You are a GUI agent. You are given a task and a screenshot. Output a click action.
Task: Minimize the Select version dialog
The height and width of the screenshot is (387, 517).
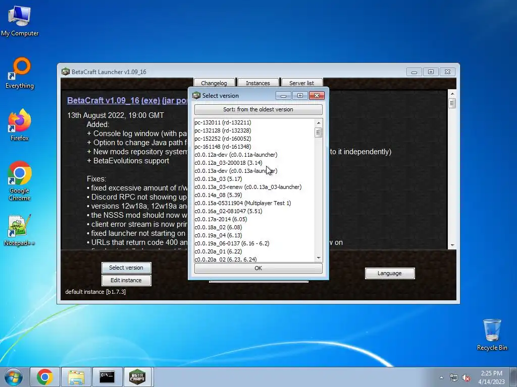tap(283, 95)
